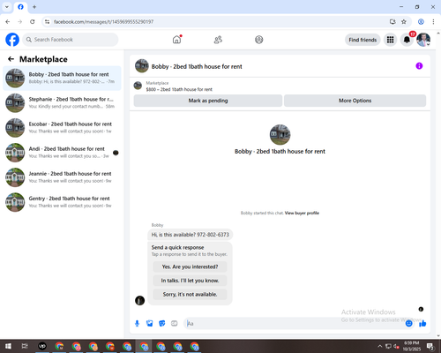The image size is (441, 353).
Task: Open Bobby's conversation in the list
Action: tap(62, 78)
